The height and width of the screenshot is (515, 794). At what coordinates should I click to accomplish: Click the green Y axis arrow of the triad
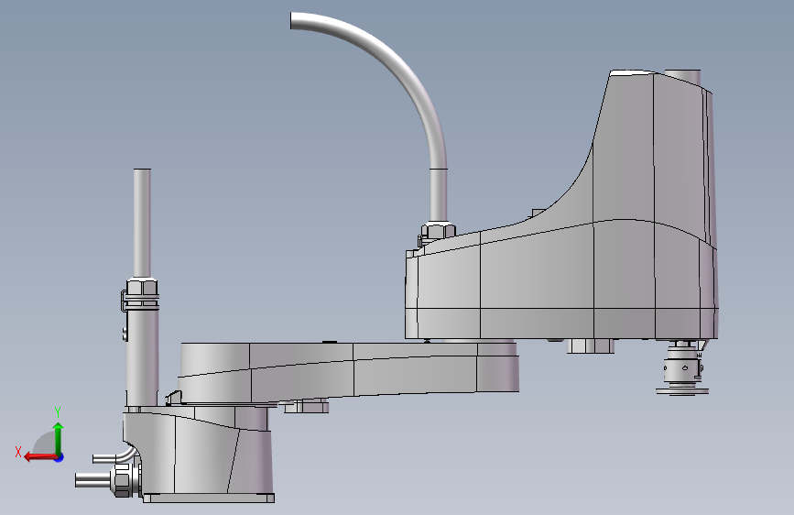pyautogui.click(x=59, y=438)
